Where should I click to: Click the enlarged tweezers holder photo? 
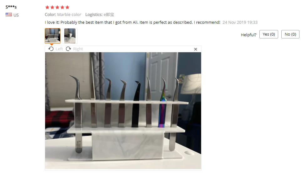(123, 111)
